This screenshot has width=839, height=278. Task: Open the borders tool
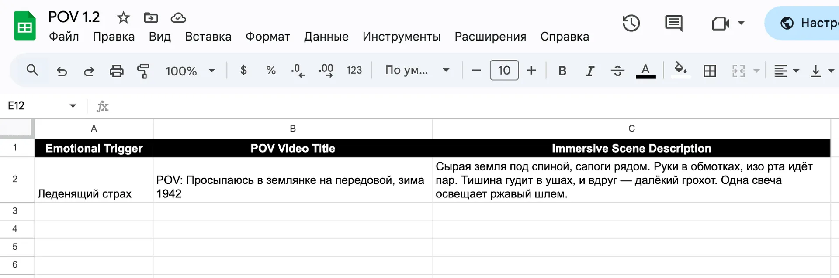[x=710, y=71]
